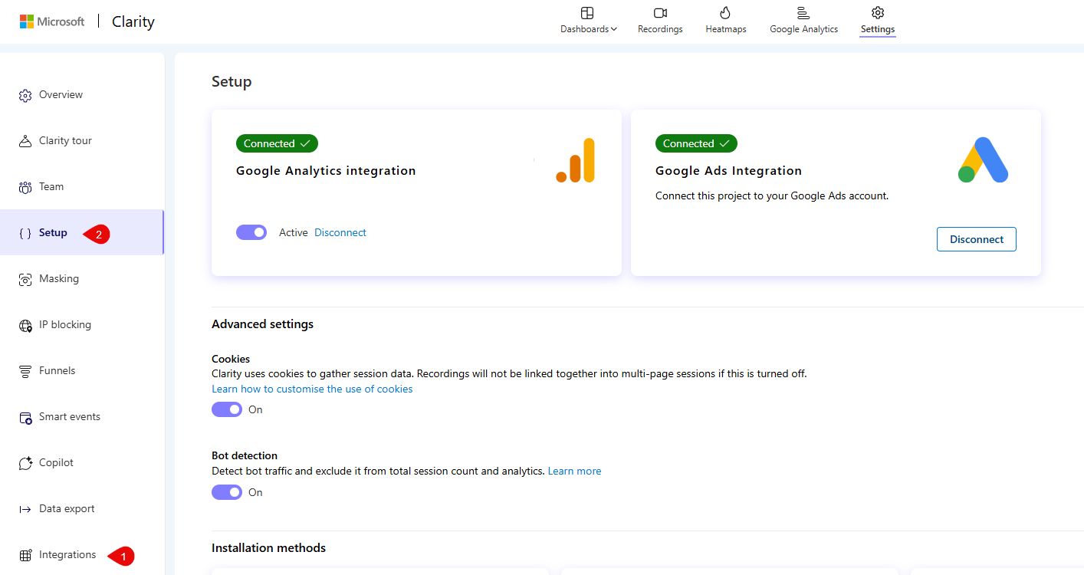Click the Clarity product name in header
The image size is (1084, 575).
(133, 21)
